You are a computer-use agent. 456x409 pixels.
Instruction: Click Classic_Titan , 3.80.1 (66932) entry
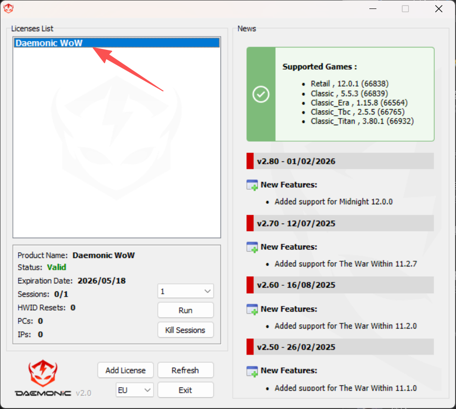coord(362,121)
